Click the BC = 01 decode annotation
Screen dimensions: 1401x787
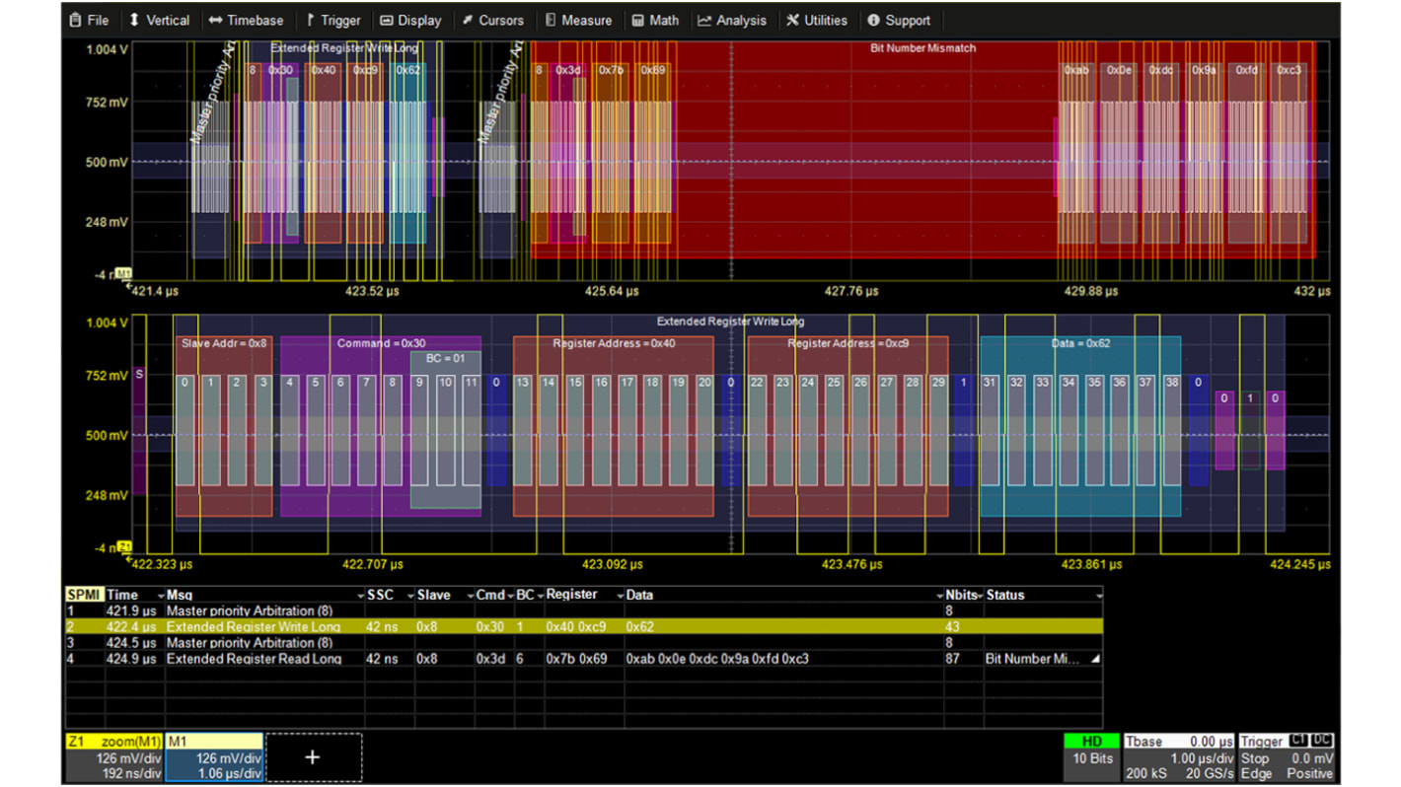click(445, 359)
